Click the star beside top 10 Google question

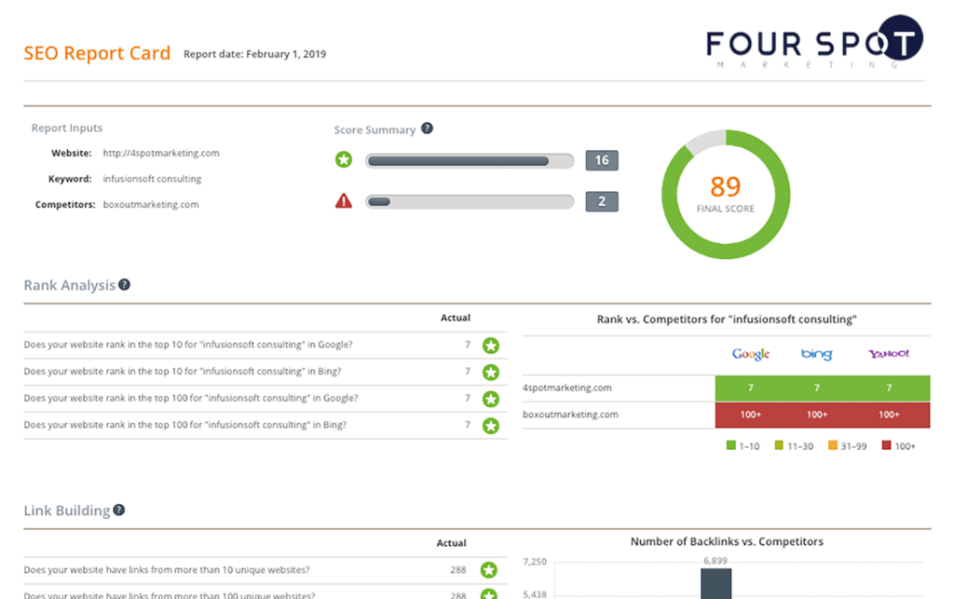pos(491,346)
